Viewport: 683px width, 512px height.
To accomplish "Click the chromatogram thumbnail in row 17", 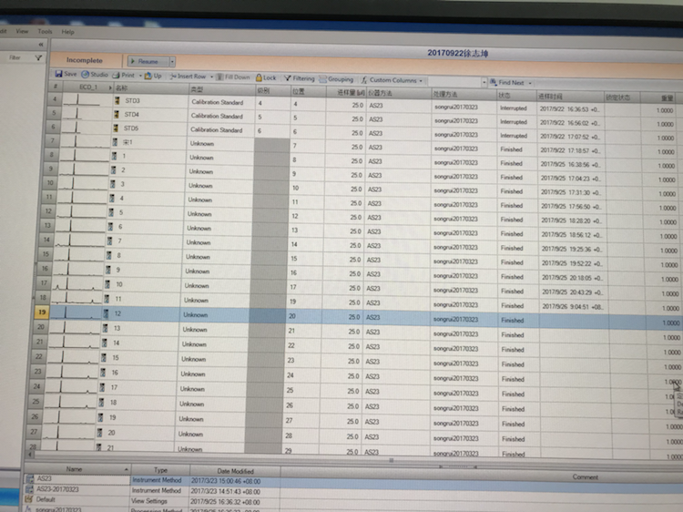I will [x=76, y=283].
